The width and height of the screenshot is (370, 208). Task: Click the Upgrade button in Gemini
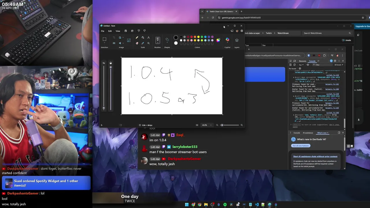tap(362, 26)
